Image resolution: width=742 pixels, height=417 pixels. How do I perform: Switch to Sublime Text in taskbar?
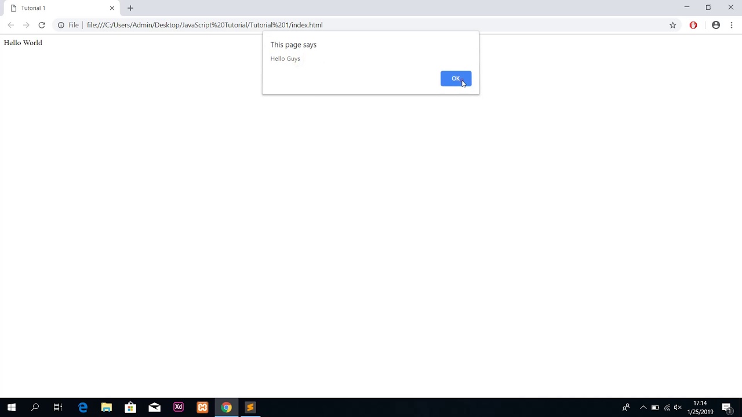coord(250,408)
